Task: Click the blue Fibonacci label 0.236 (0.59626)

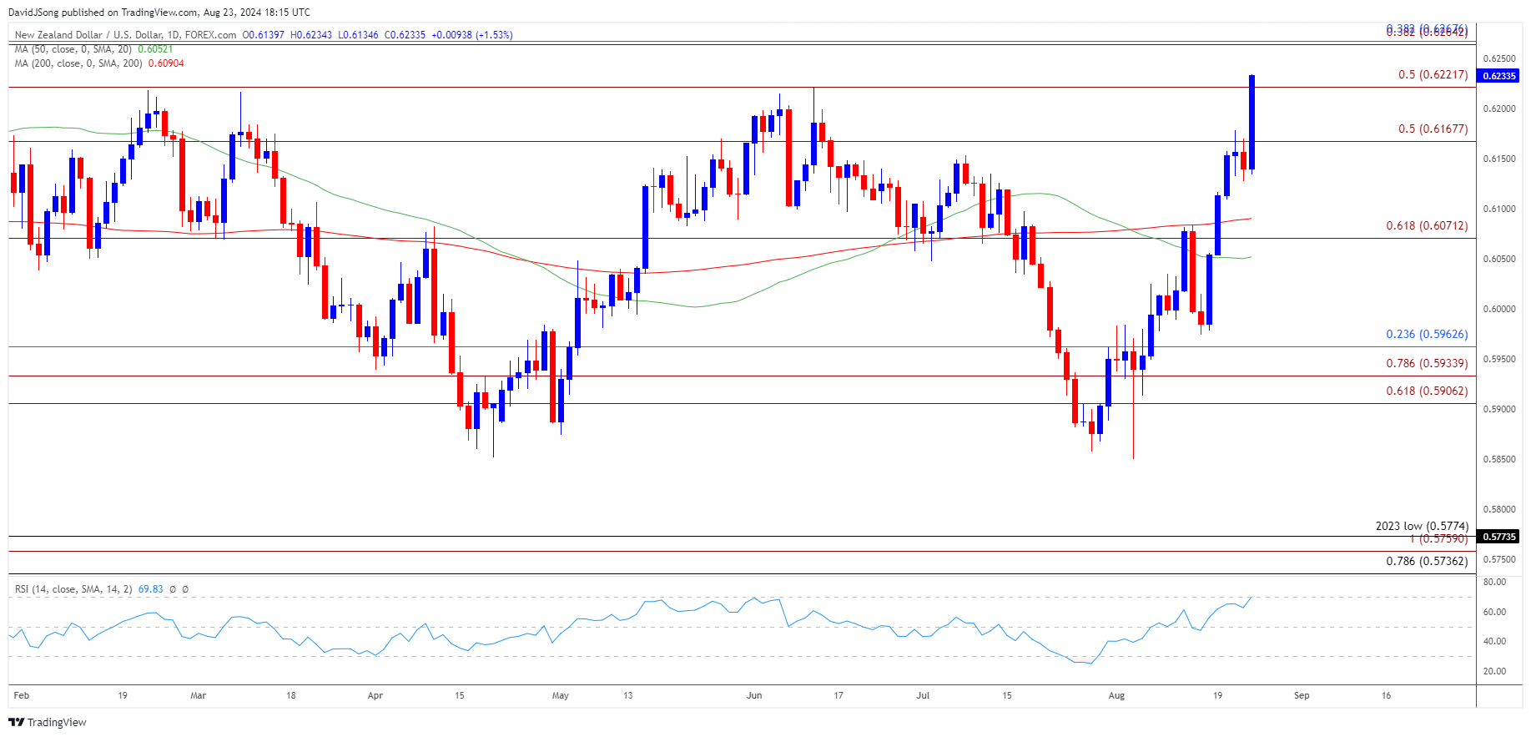Action: 1427,335
